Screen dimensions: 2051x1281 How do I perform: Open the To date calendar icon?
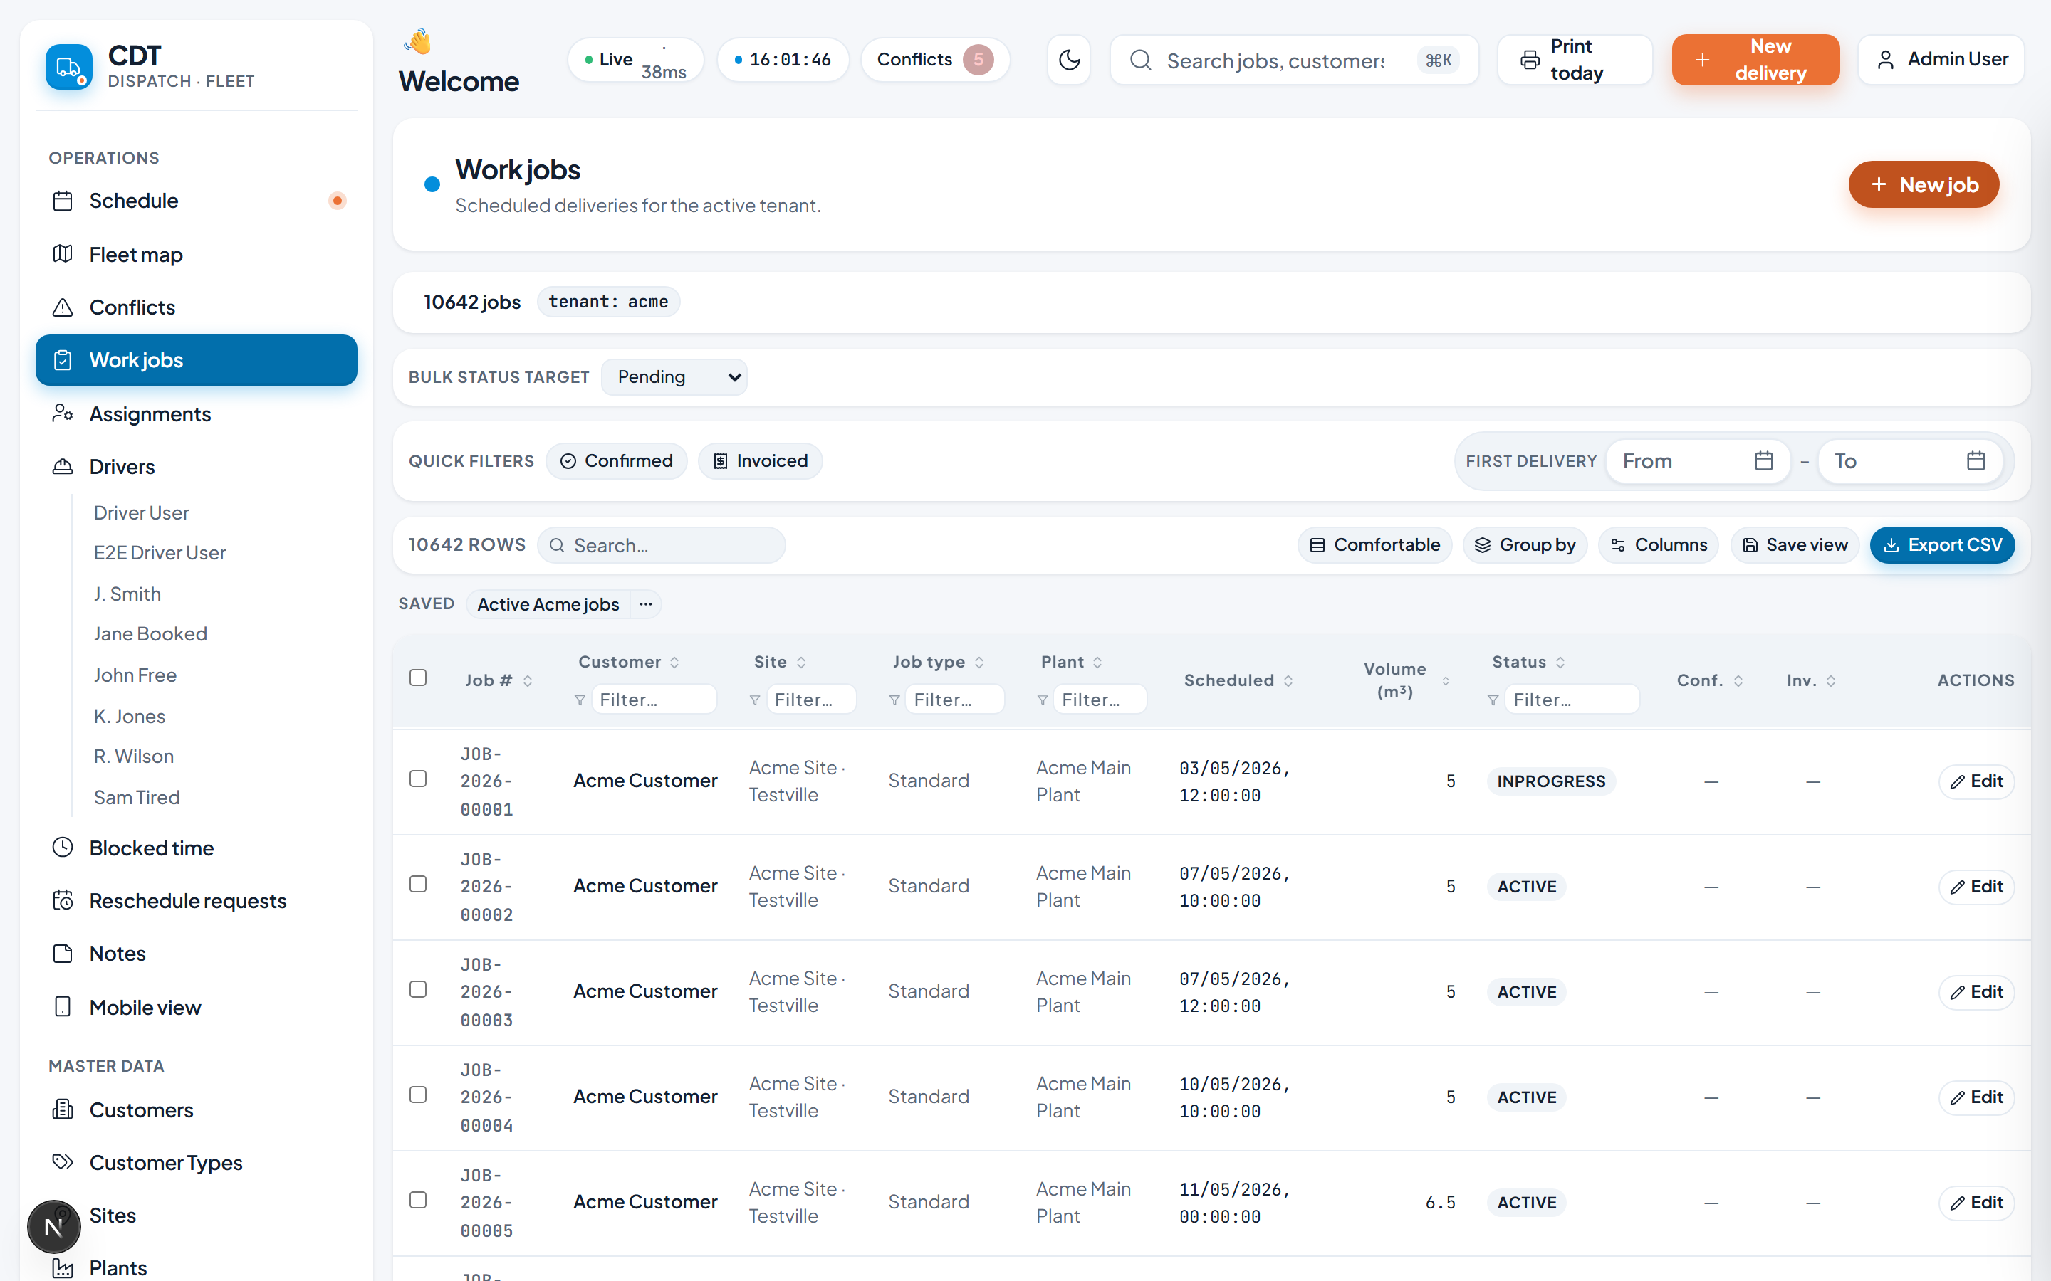(1976, 461)
